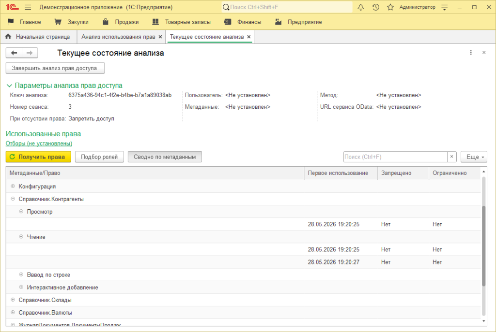Viewport: 496px width, 332px height.
Task: Go back with left arrow button
Action: tap(14, 53)
